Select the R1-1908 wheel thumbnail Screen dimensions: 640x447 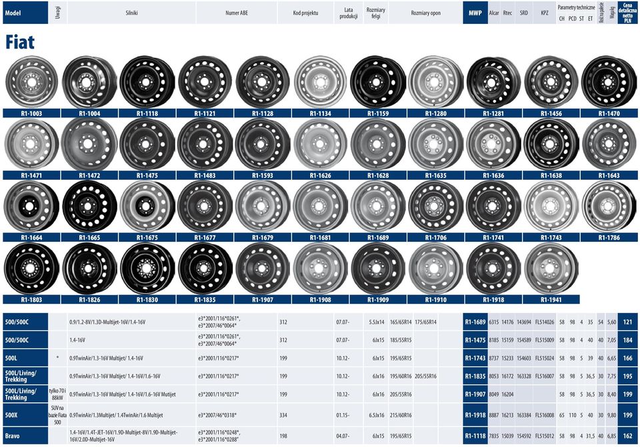(x=321, y=268)
